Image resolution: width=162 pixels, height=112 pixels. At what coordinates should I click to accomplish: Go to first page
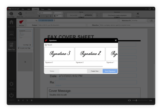pos(19,100)
